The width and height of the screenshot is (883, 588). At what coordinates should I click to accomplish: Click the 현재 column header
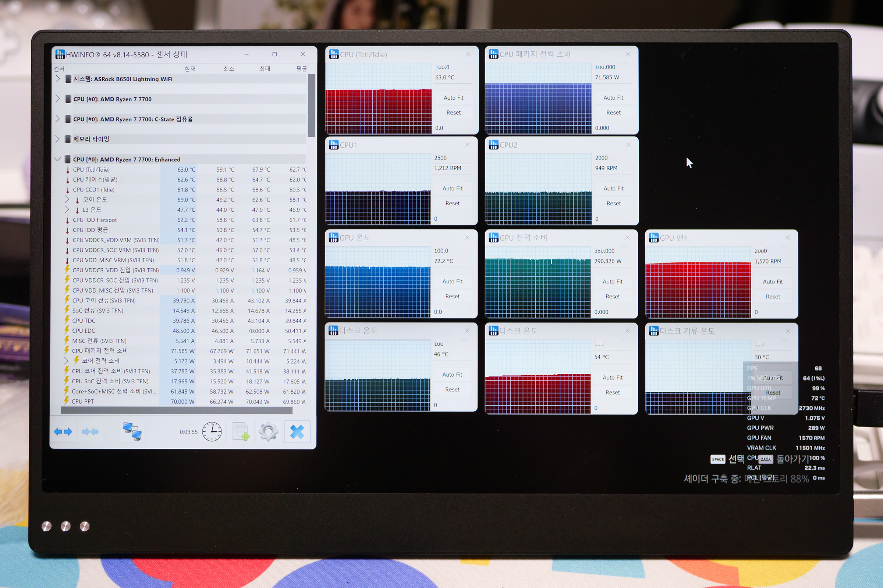189,69
